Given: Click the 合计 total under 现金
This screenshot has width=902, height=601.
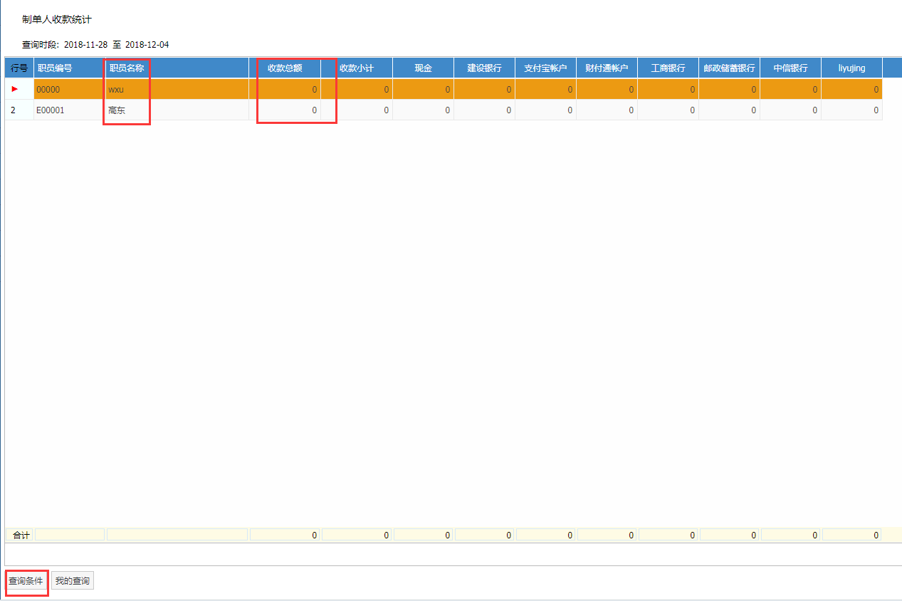Looking at the screenshot, I should [423, 535].
